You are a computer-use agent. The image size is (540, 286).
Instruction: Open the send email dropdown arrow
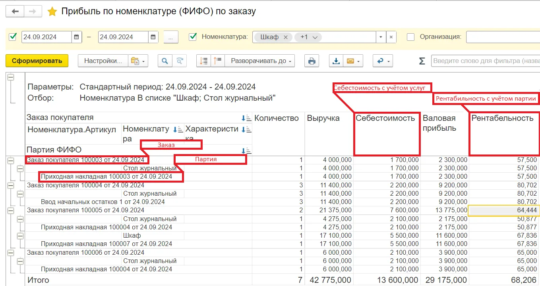pyautogui.click(x=359, y=61)
